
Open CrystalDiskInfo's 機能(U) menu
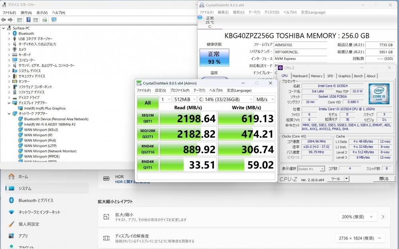pyautogui.click(x=239, y=12)
